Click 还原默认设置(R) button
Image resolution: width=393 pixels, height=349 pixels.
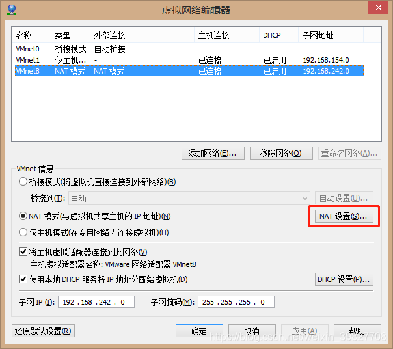point(43,331)
